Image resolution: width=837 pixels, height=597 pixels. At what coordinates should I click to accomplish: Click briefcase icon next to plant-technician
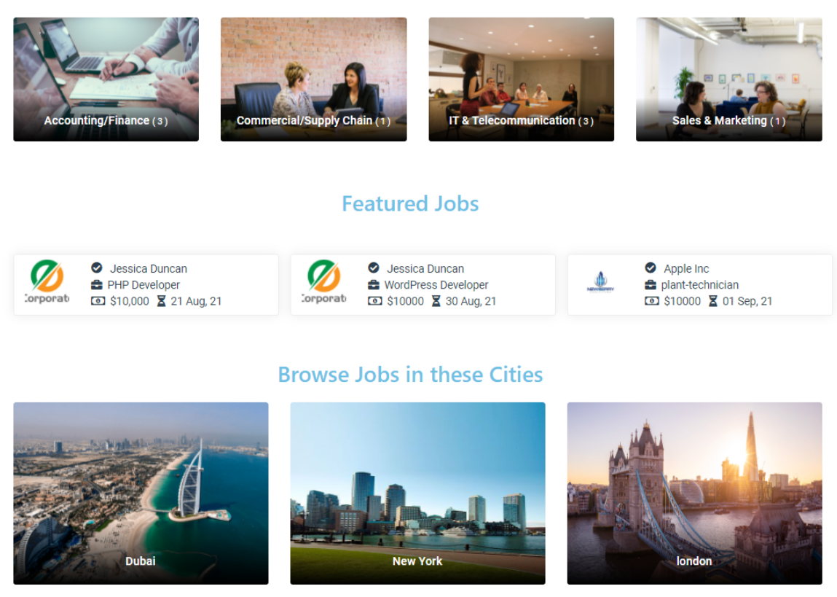651,284
